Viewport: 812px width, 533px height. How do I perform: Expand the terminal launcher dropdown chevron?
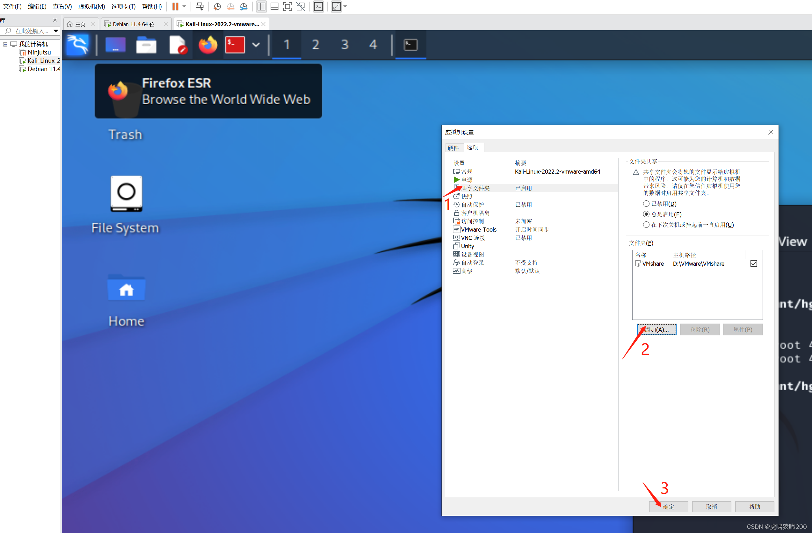[x=256, y=45]
